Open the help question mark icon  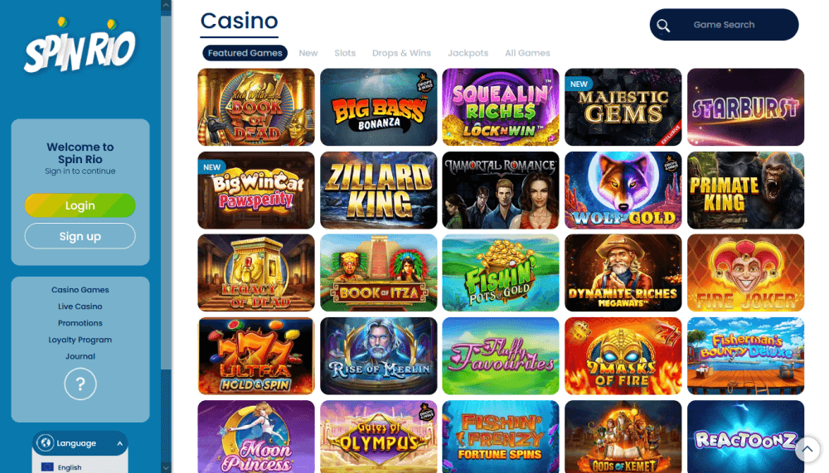80,384
